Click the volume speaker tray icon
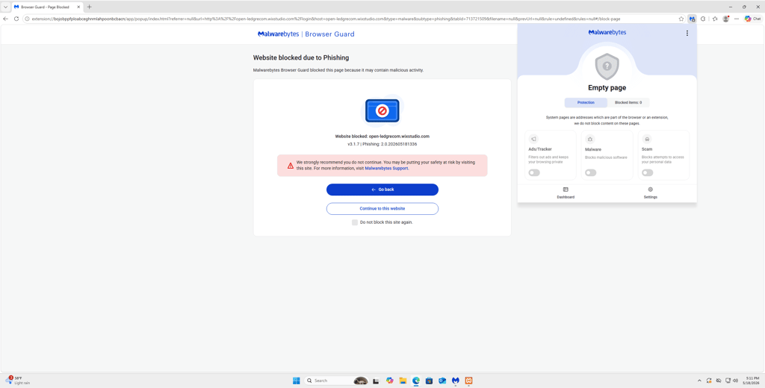 pos(735,381)
